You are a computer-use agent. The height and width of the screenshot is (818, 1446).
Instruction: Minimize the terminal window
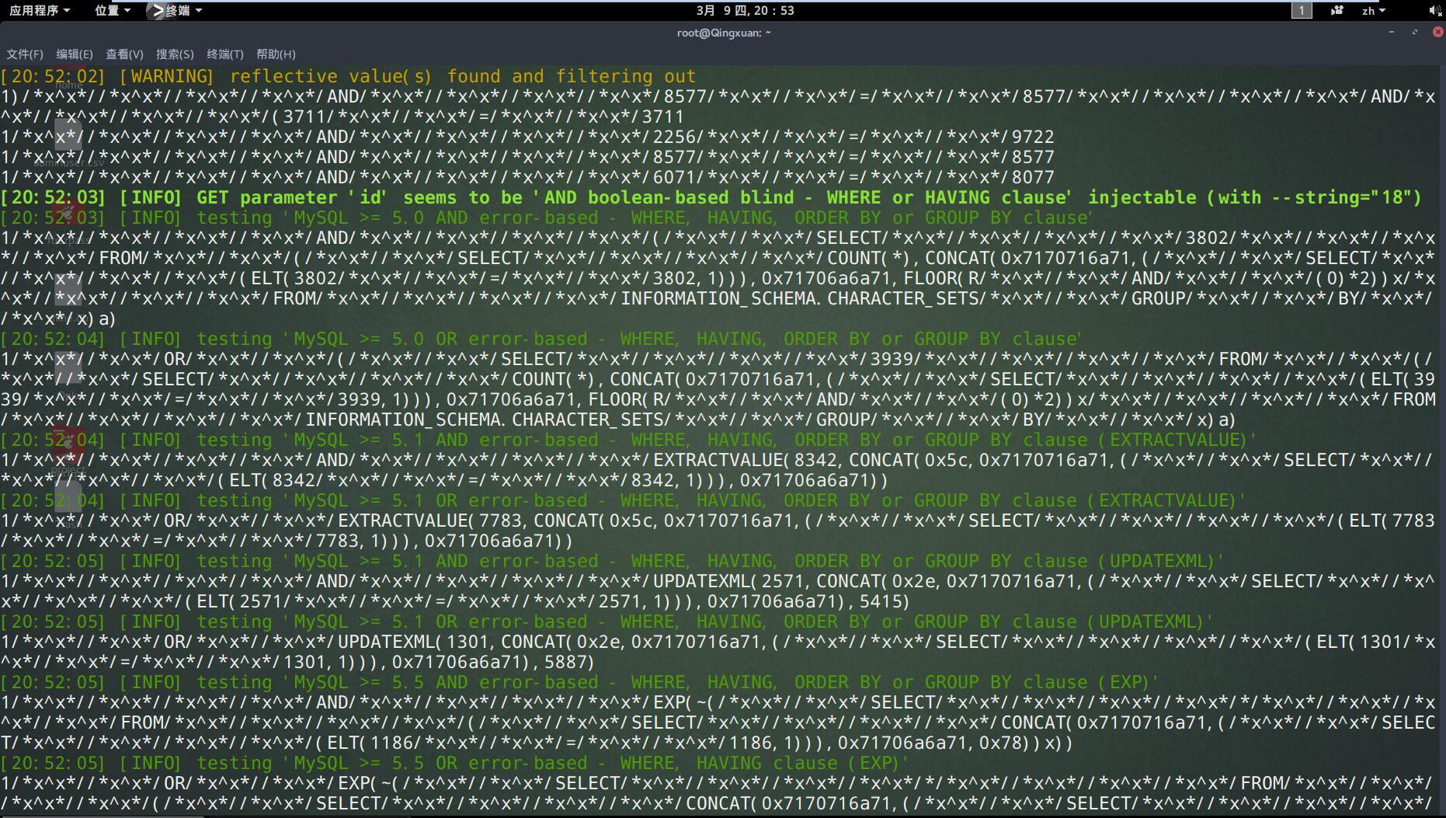(x=1391, y=32)
